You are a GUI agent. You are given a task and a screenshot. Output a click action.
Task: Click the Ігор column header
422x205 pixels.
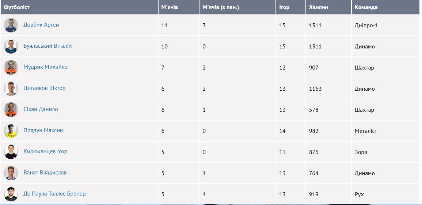[x=284, y=7]
